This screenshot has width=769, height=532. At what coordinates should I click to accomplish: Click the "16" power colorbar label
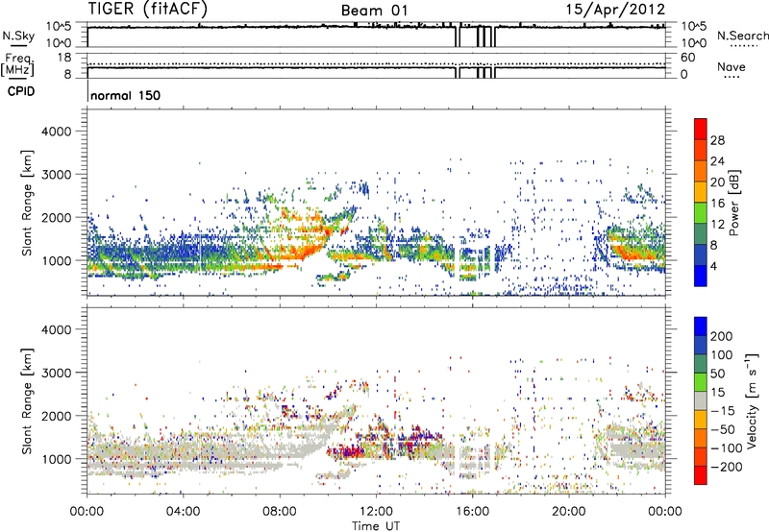click(x=717, y=204)
